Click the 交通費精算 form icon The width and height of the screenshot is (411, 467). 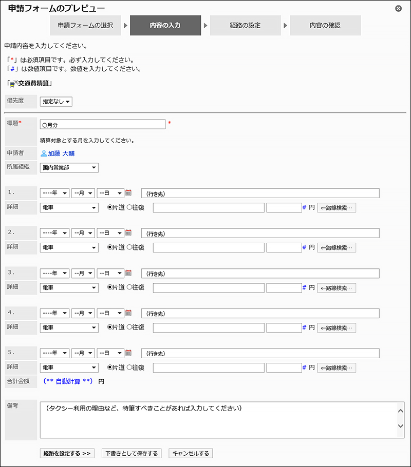coord(14,84)
